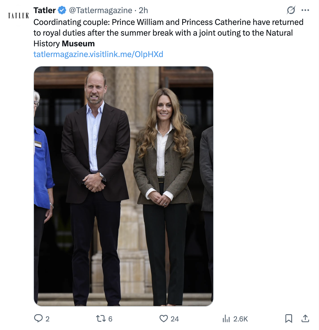Screen dimensions: 319x330
Task: Like the tweet with the heart icon
Action: pyautogui.click(x=164, y=318)
